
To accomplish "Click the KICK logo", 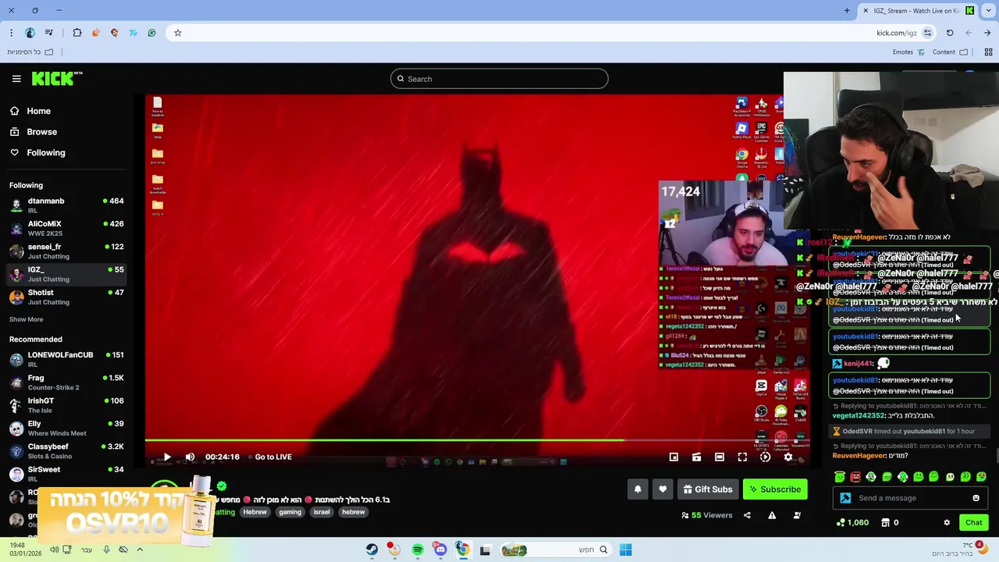I will tap(57, 78).
